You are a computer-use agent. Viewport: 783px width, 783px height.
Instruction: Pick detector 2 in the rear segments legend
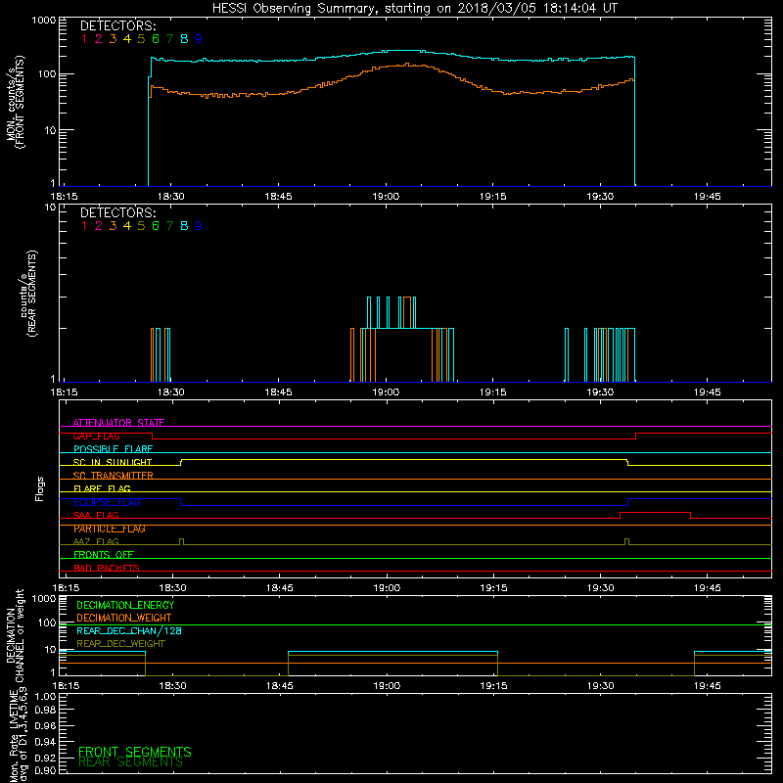(x=99, y=226)
